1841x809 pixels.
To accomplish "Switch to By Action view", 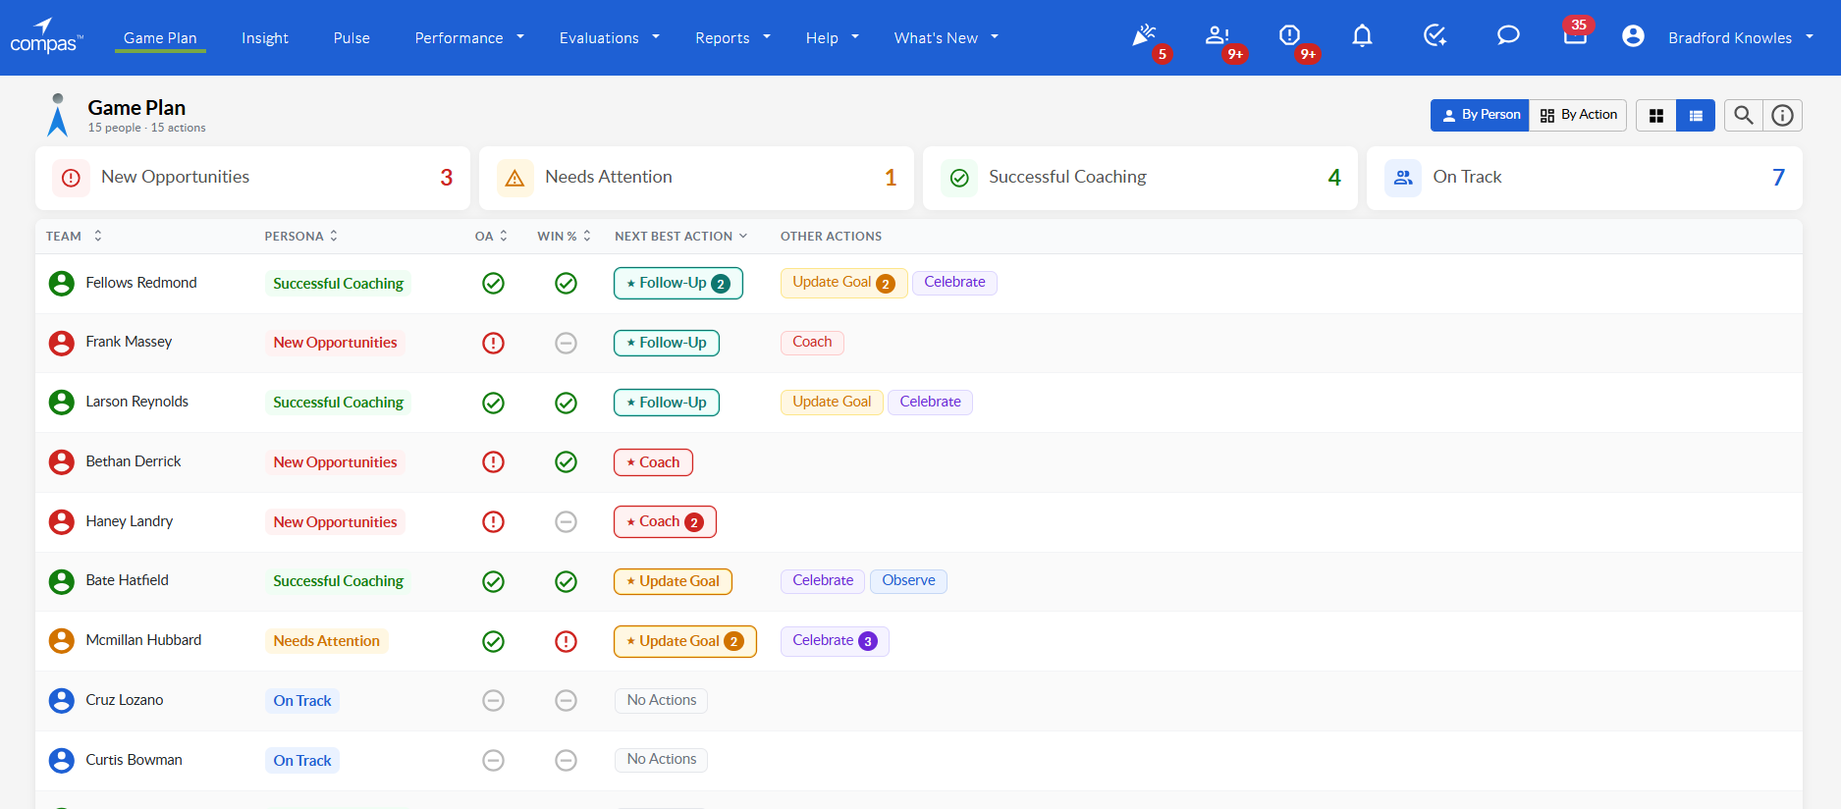I will (x=1578, y=115).
